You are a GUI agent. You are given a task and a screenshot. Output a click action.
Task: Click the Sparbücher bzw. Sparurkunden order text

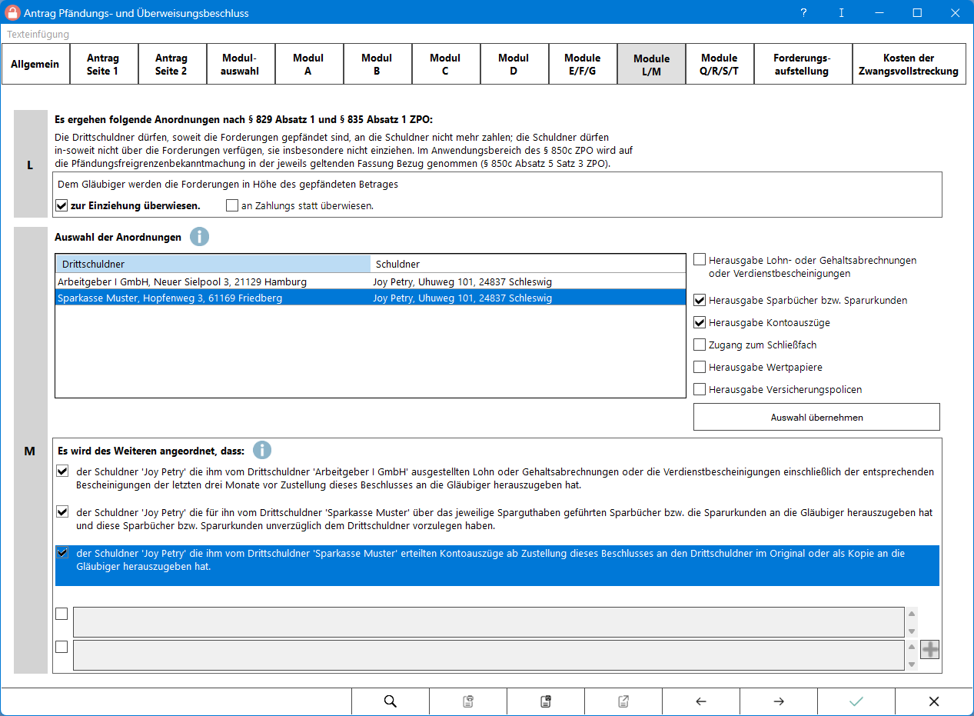504,518
